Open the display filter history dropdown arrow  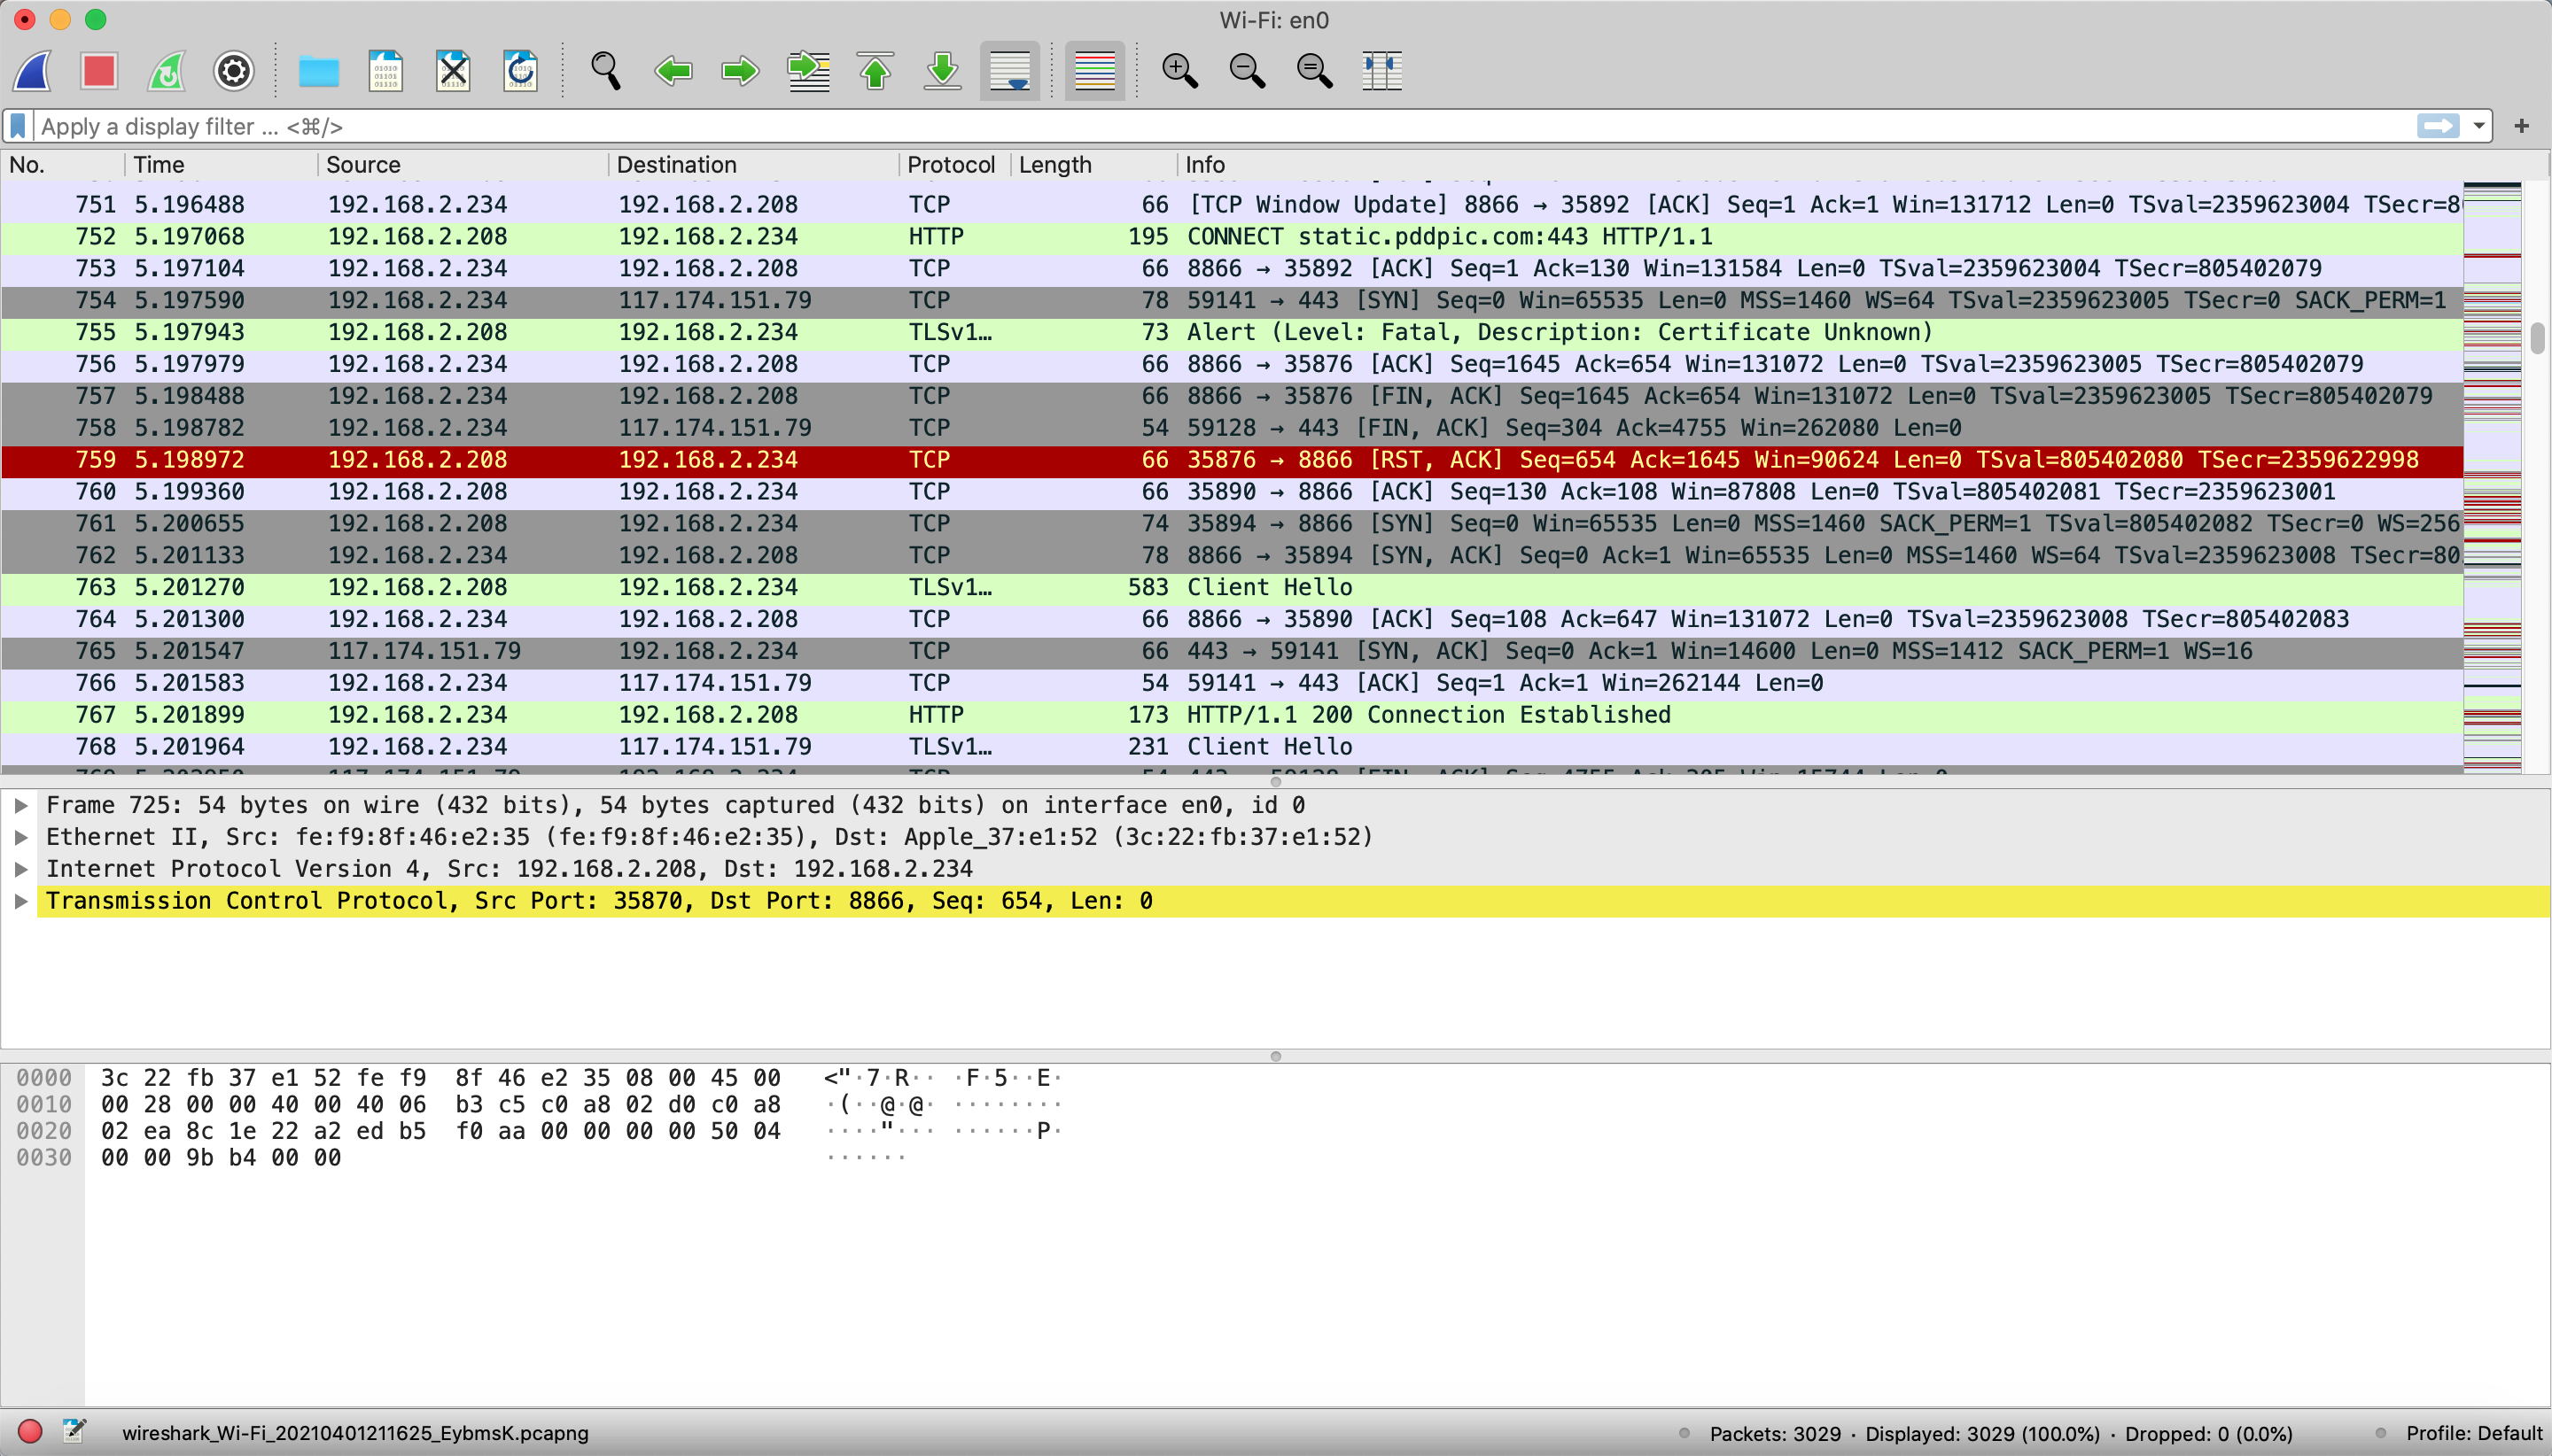click(2479, 126)
